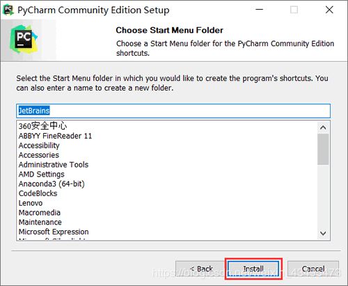Viewport: 348px width, 286px height.
Task: Pick the CodeBlocks folder
Action: tap(38, 193)
